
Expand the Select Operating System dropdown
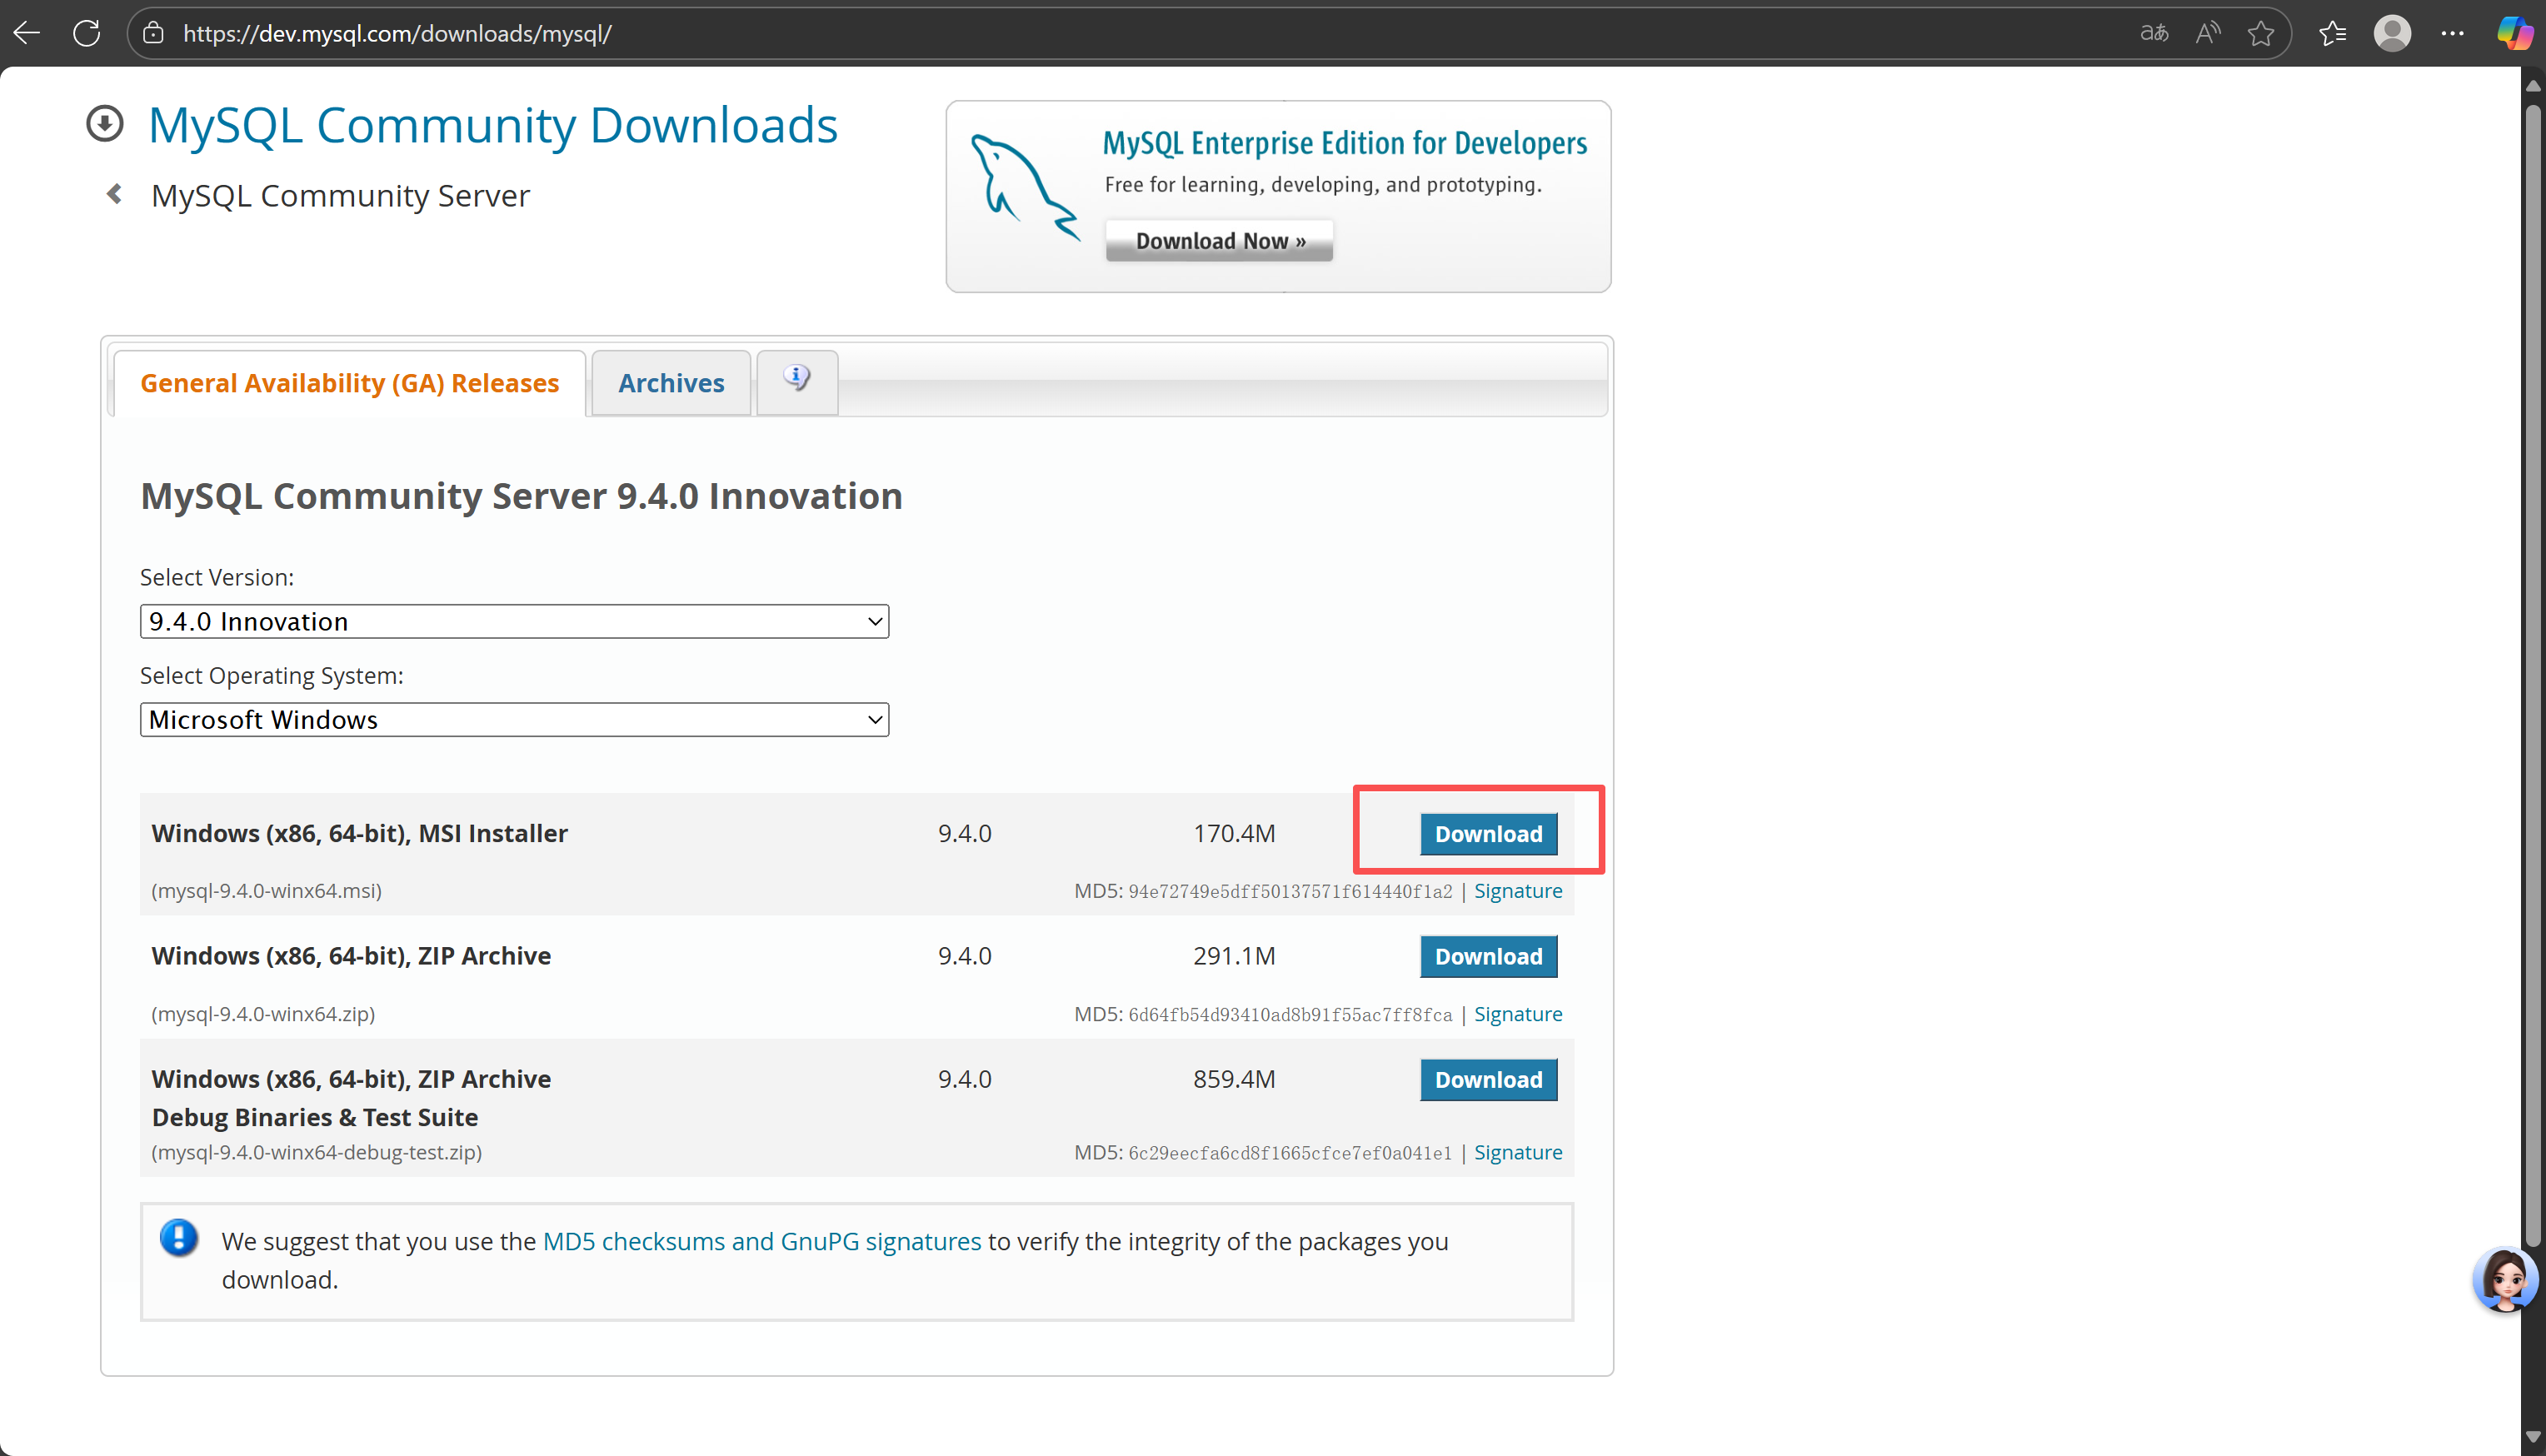[x=514, y=719]
